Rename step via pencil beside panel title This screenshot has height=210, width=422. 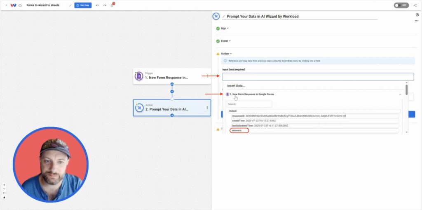click(x=224, y=17)
